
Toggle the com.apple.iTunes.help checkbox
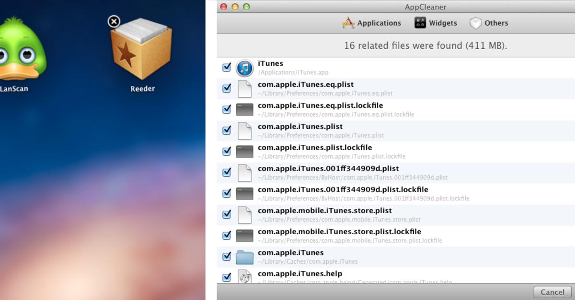(227, 277)
